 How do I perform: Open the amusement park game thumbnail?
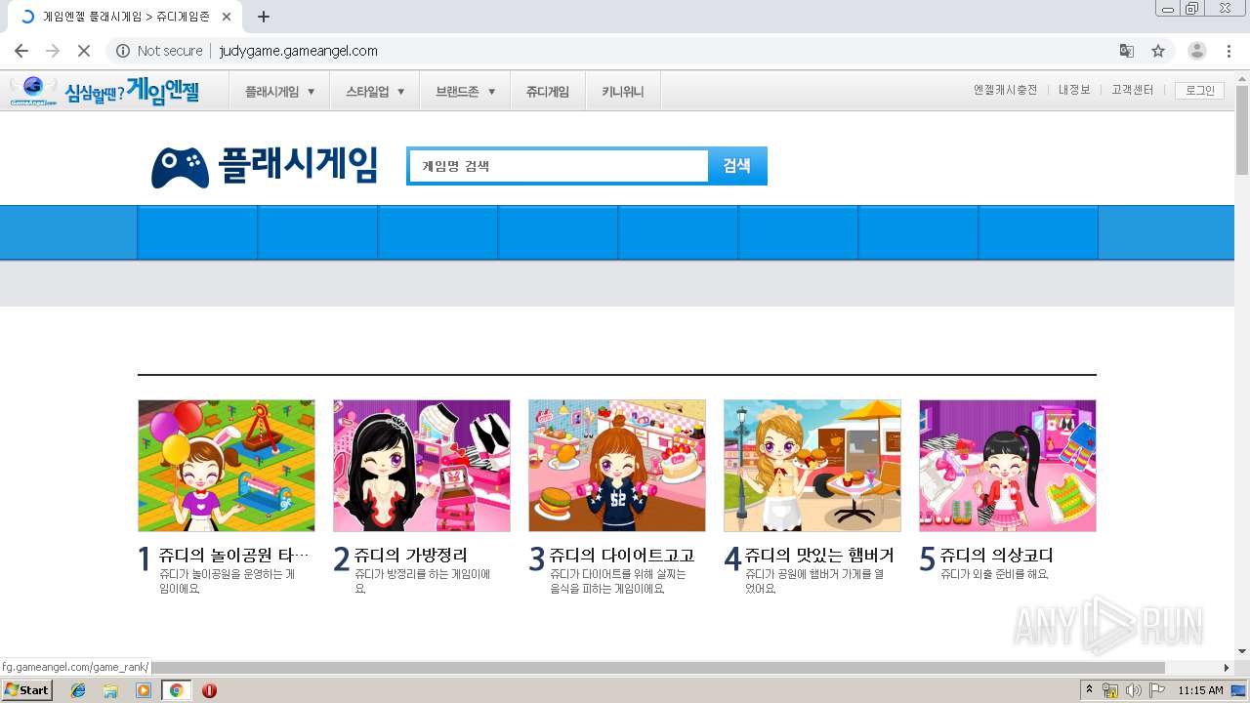[x=227, y=466]
